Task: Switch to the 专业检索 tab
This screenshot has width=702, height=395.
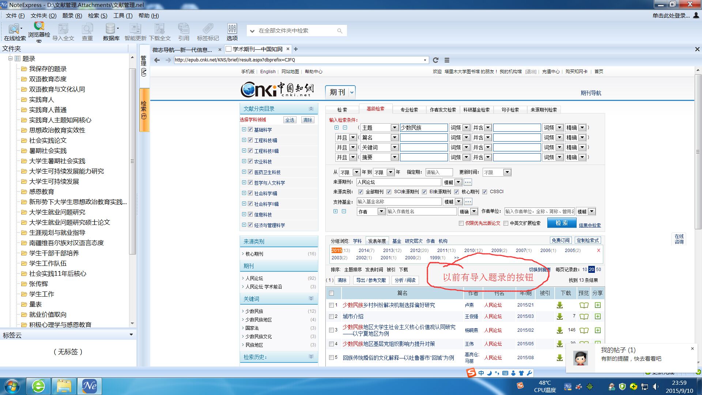Action: pyautogui.click(x=409, y=110)
